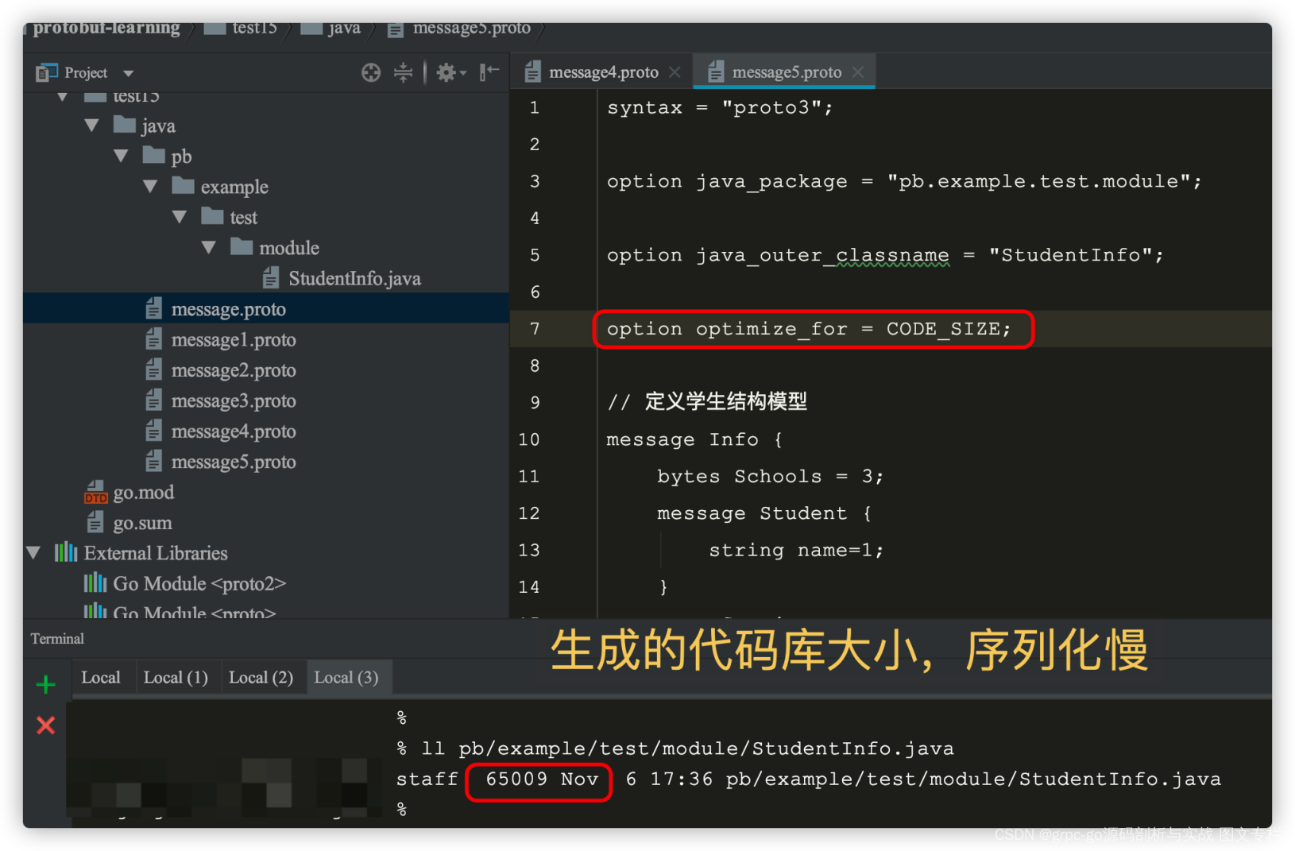Click the pb folder icon
This screenshot has width=1295, height=851.
click(x=154, y=154)
